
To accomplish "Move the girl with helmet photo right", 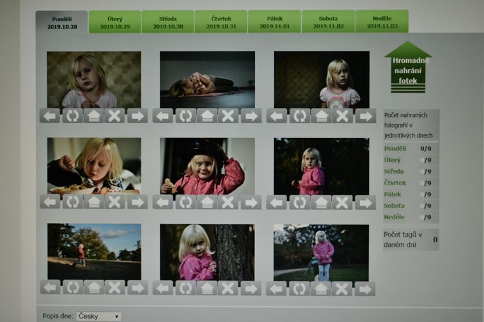I will [x=251, y=202].
